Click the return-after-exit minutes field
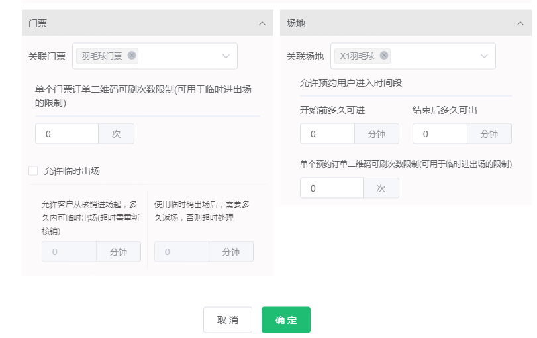The width and height of the screenshot is (537, 338). [181, 252]
